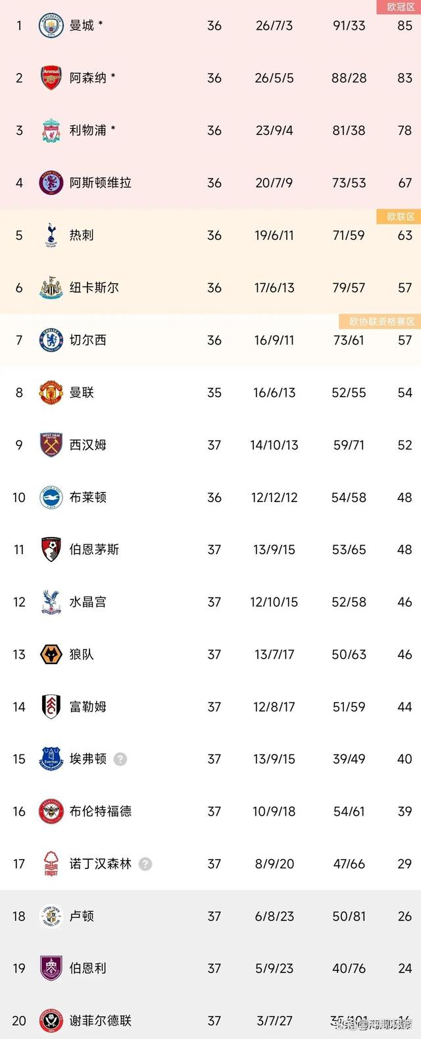
Task: Open the West Ham United crest
Action: click(x=51, y=445)
